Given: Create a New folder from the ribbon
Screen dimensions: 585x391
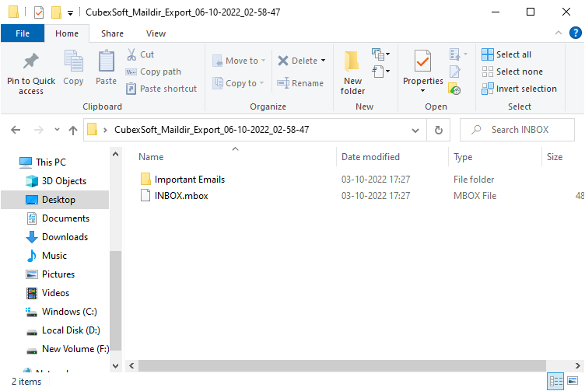Looking at the screenshot, I should (352, 73).
